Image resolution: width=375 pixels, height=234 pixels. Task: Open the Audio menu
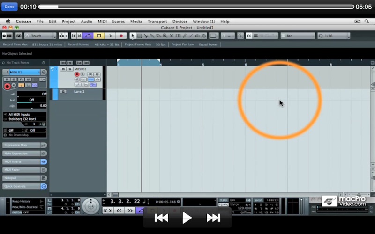(86, 21)
